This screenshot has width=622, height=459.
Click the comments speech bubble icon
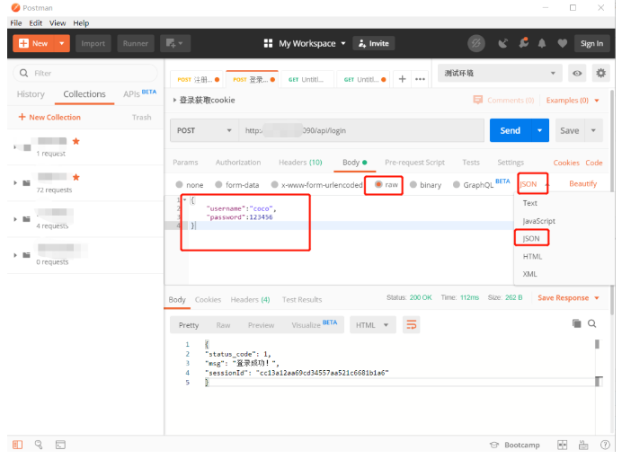tap(477, 100)
